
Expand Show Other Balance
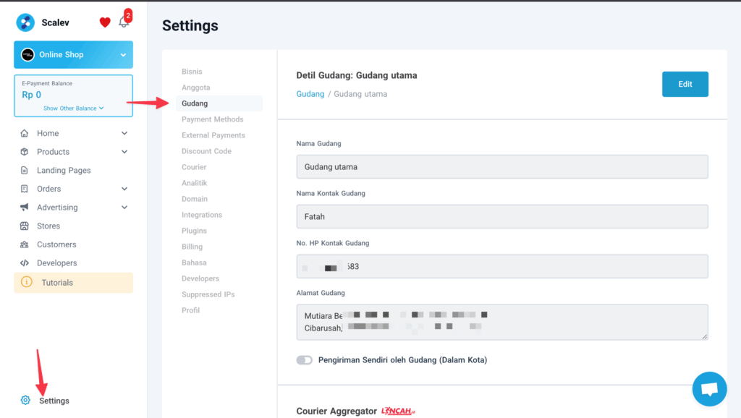point(73,108)
